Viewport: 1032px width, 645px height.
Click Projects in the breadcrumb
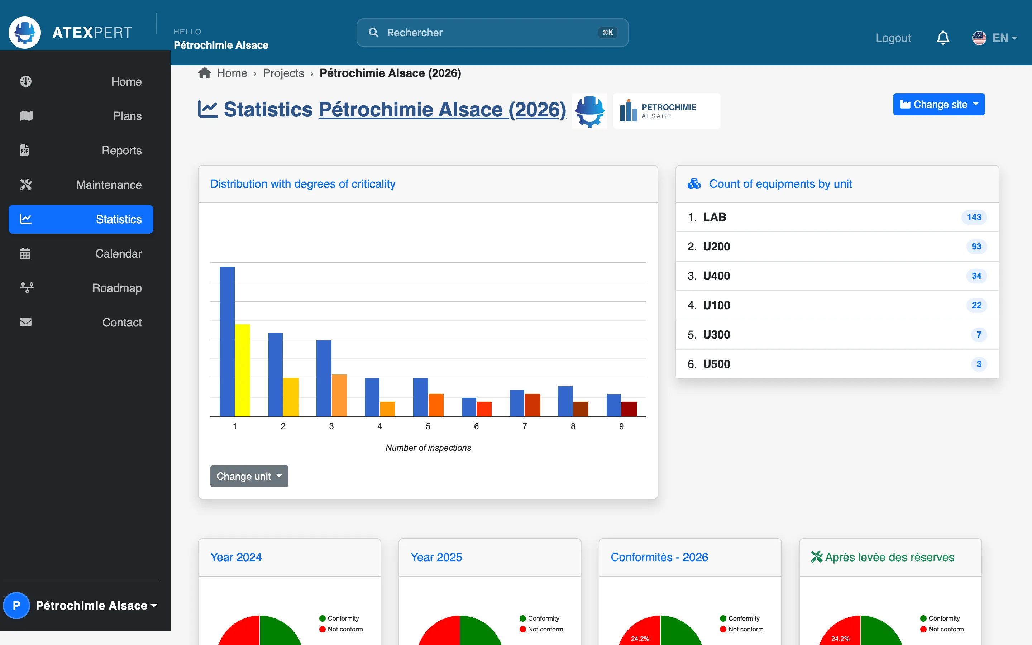click(283, 73)
